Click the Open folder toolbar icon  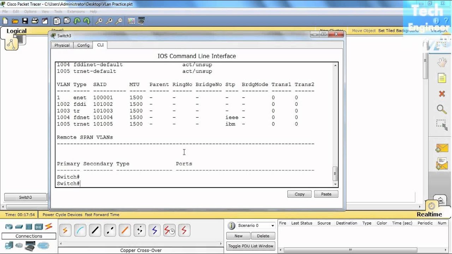15,21
